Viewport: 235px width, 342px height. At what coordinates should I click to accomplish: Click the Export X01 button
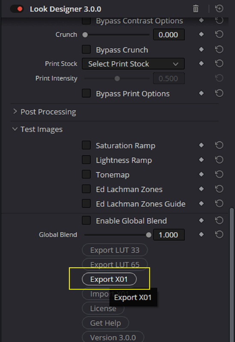(109, 279)
